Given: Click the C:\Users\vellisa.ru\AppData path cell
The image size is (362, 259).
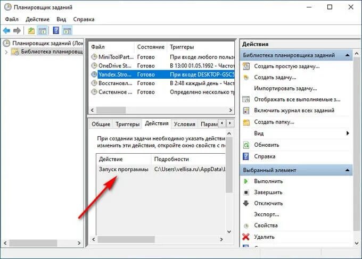Looking at the screenshot, I should coord(190,169).
